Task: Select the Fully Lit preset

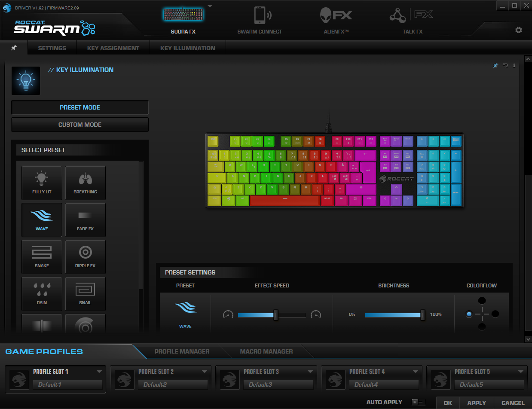Action: (42, 183)
